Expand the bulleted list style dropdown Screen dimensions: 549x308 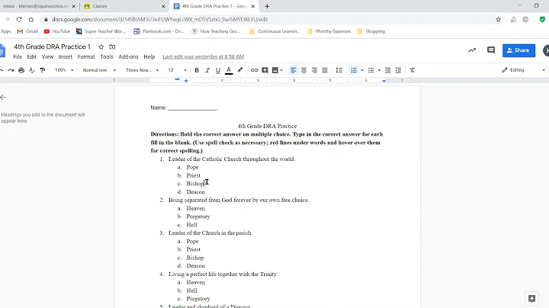pyautogui.click(x=379, y=70)
